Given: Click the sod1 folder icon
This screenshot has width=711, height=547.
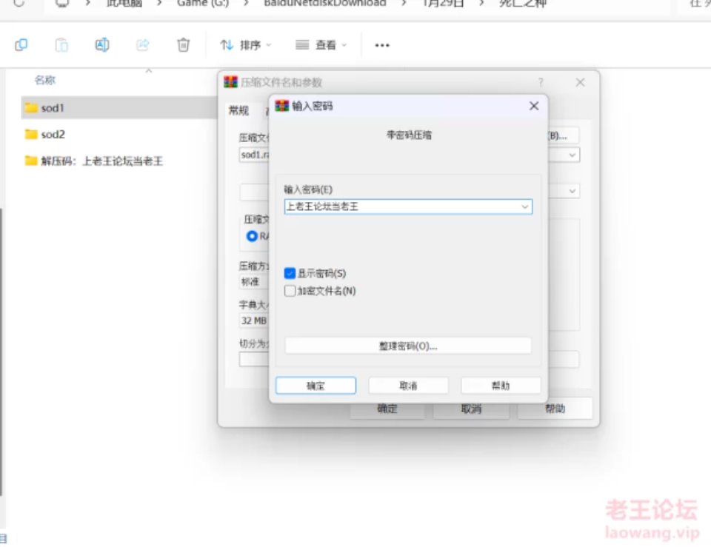Looking at the screenshot, I should tap(31, 107).
